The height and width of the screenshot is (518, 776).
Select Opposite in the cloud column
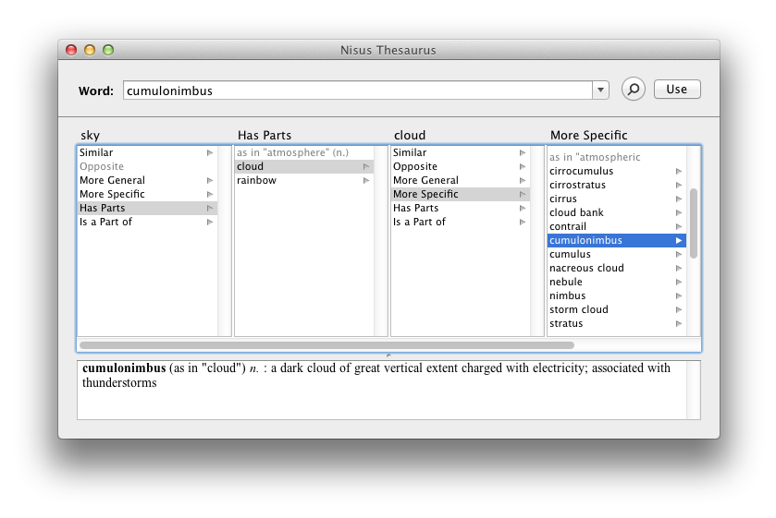tap(460, 166)
